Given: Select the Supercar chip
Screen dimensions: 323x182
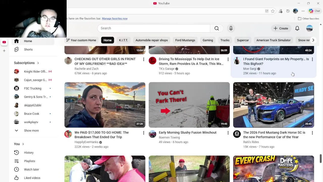Looking at the screenshot, I should (243, 40).
